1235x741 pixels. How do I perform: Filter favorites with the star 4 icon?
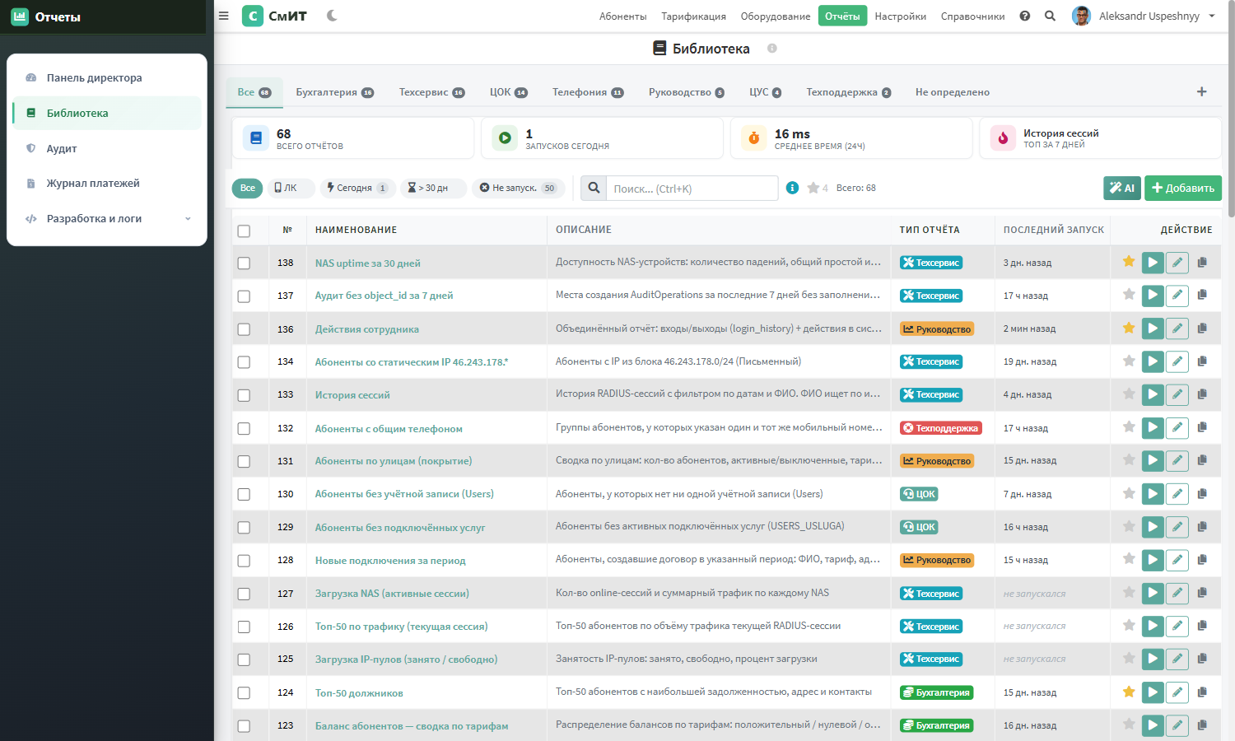818,188
